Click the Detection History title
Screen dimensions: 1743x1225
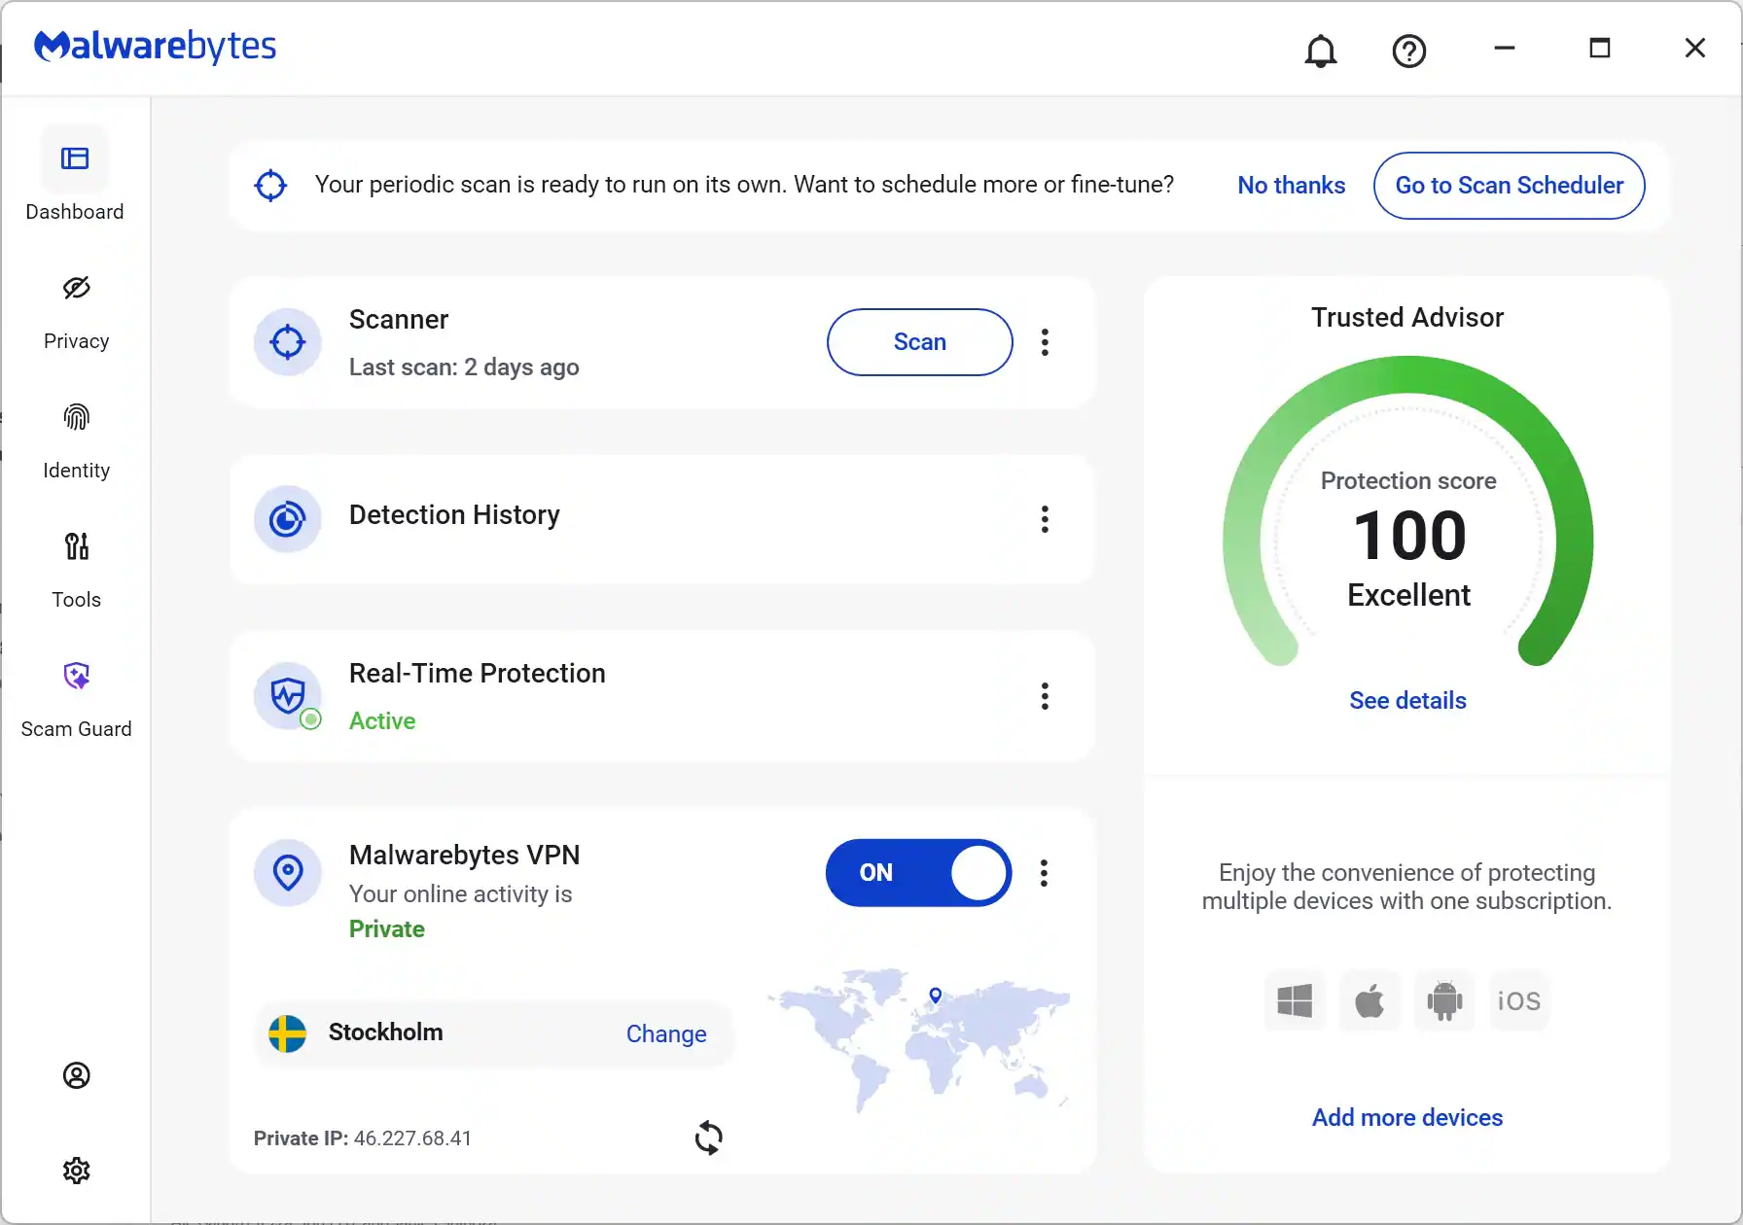pos(454,515)
